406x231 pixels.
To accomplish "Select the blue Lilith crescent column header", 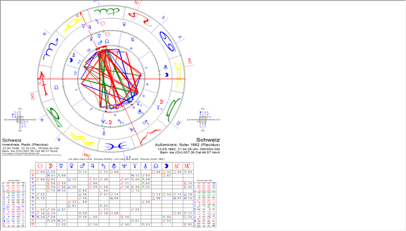I will (x=166, y=166).
